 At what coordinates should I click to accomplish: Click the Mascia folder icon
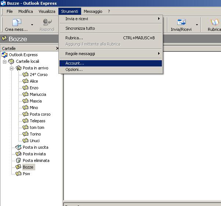[x=25, y=101]
